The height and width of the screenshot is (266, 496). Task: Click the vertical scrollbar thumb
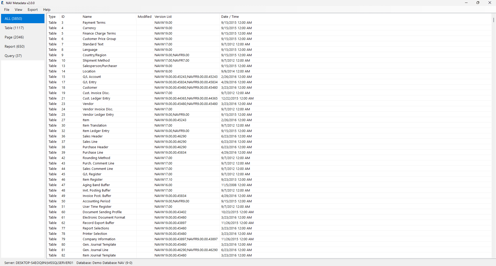point(493,20)
